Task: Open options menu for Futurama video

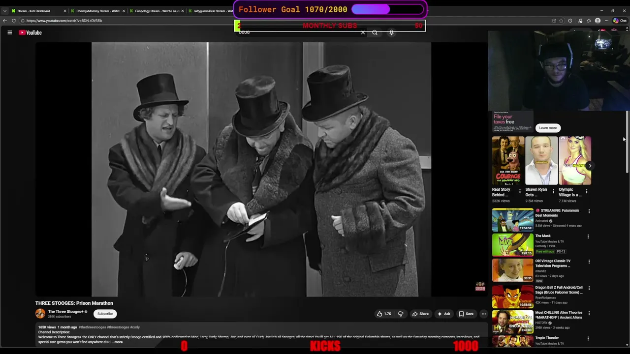Action: (589, 211)
